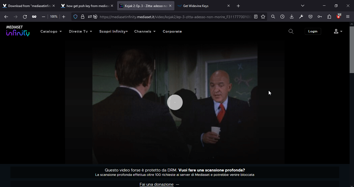Switch to the Download from mediasetinfinity tab
The height and width of the screenshot is (187, 354).
click(x=29, y=6)
